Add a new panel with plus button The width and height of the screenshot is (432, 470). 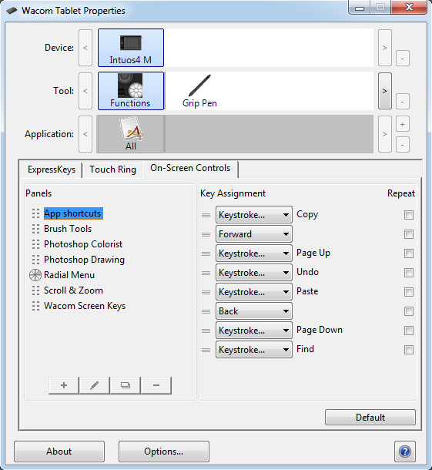point(64,385)
